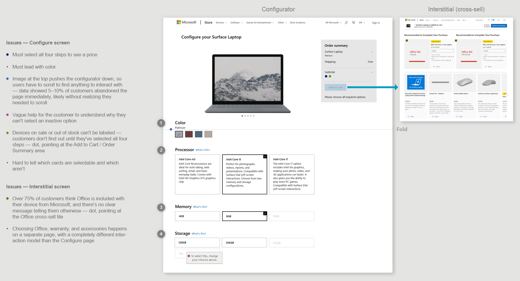Screen dimensions: 520x281
Task: Open the What's this link beside Processor
Action: click(x=203, y=150)
